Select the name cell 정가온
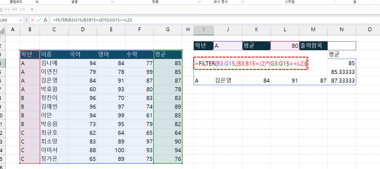Viewport: 380px width, 169px height. pyautogui.click(x=54, y=159)
